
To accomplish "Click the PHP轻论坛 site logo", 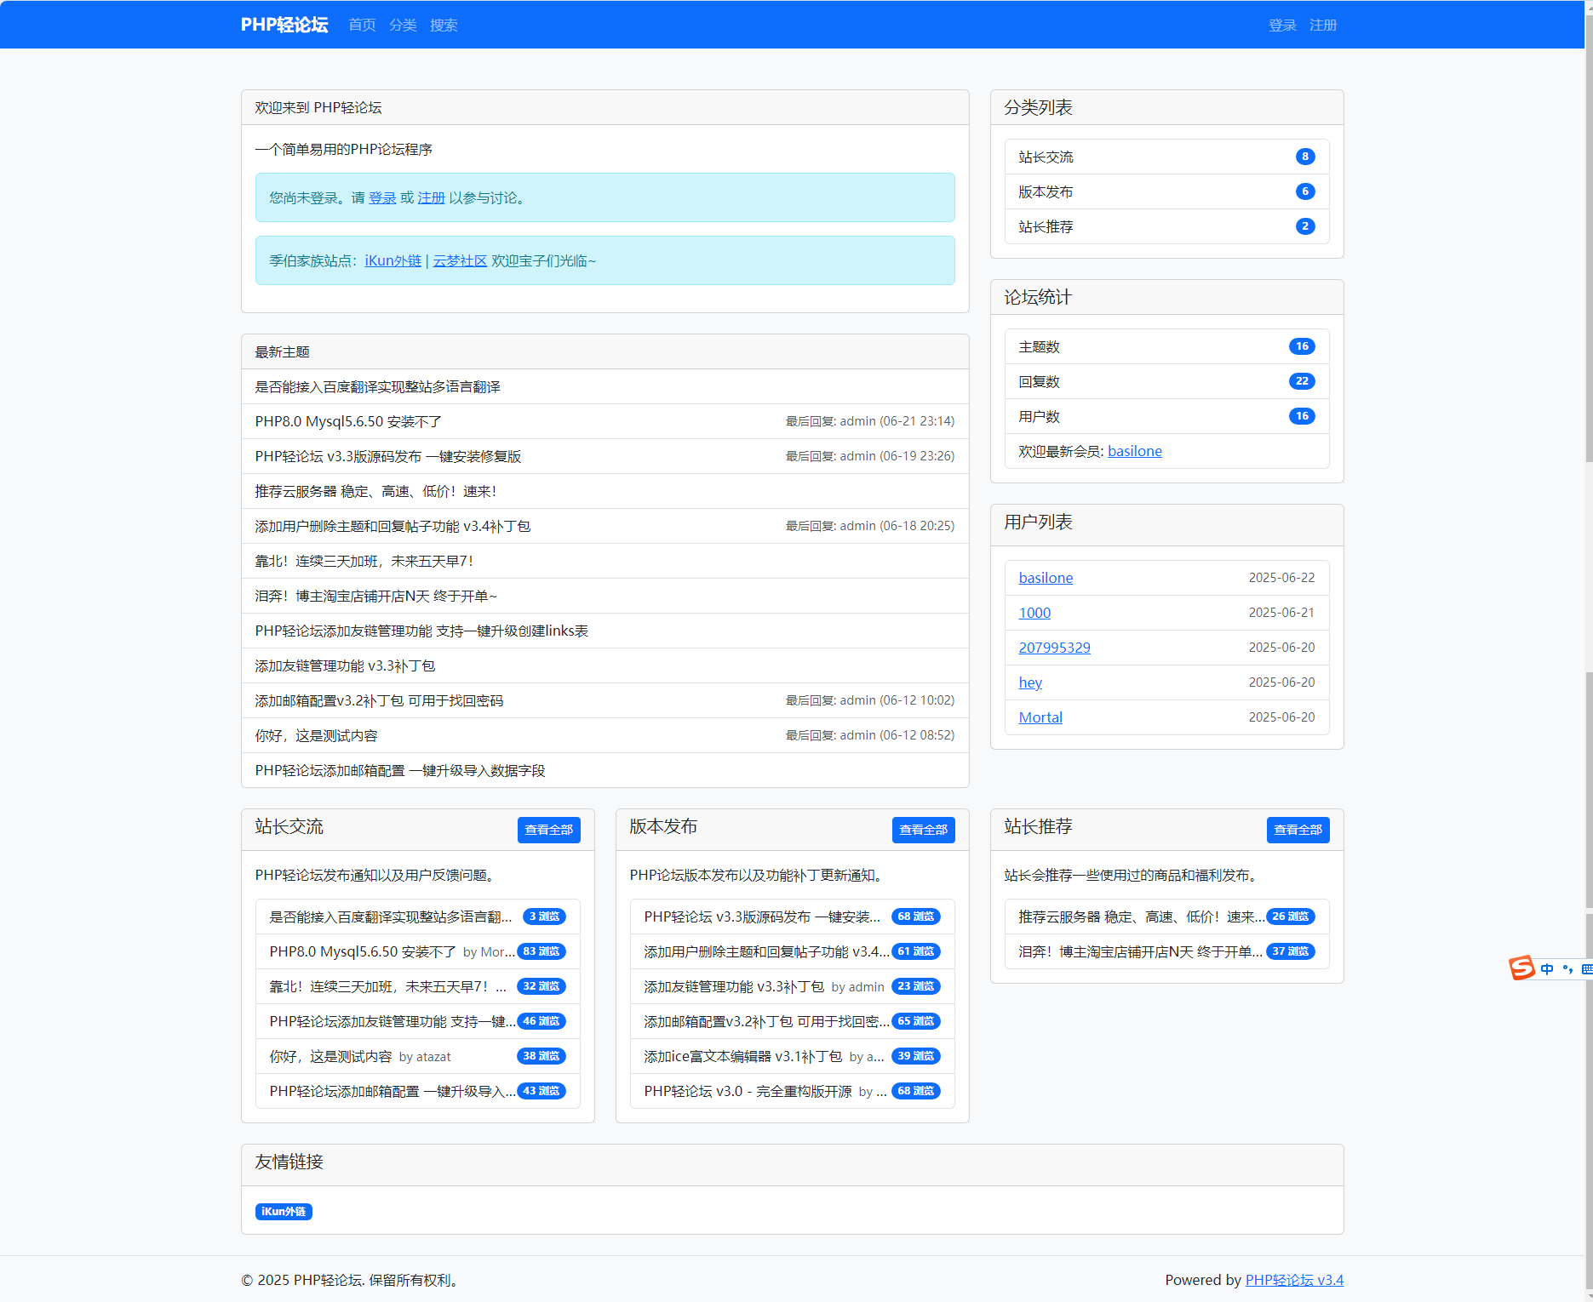I will (x=284, y=25).
